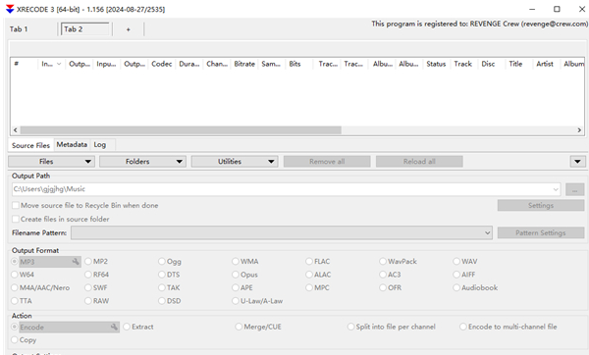Open the Folders dropdown menu
Image resolution: width=589 pixels, height=355 pixels.
142,162
